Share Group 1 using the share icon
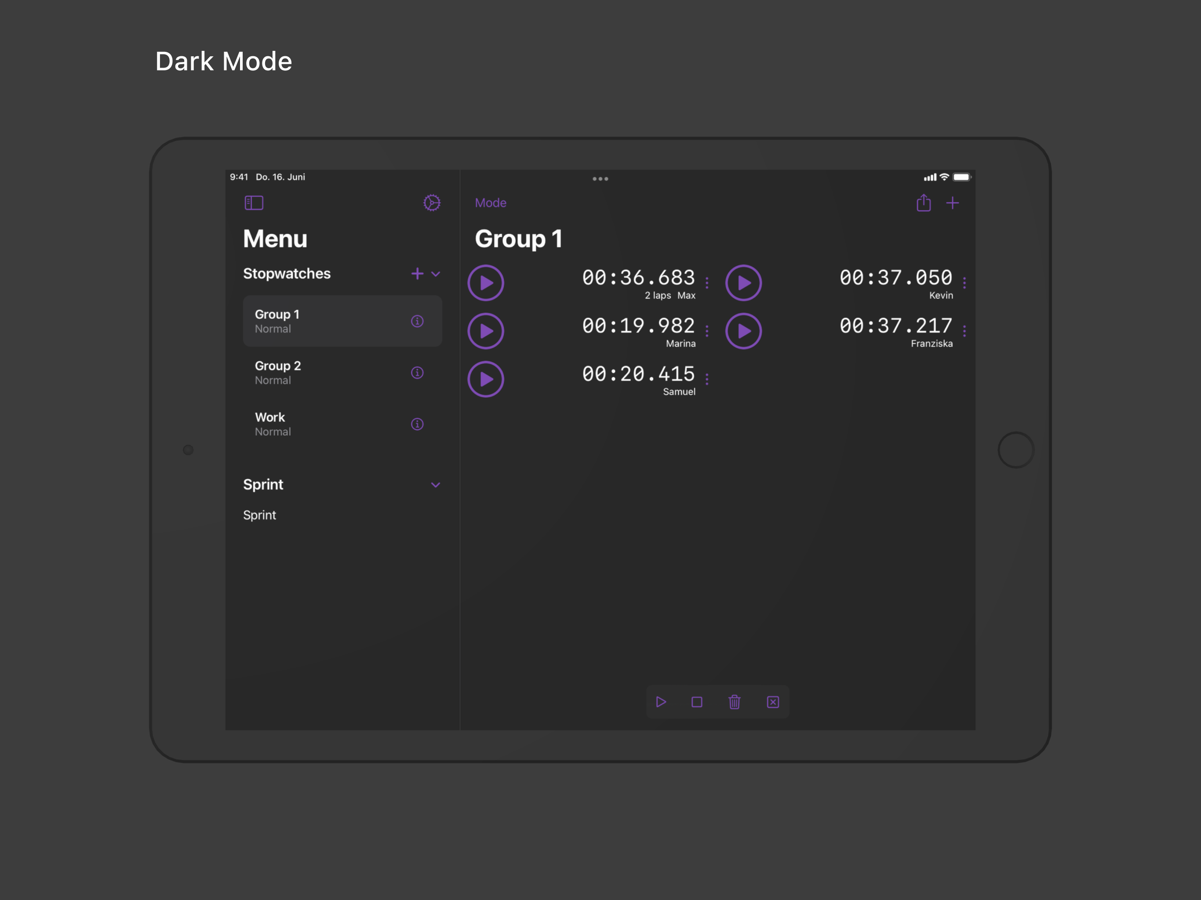The image size is (1201, 900). tap(923, 203)
